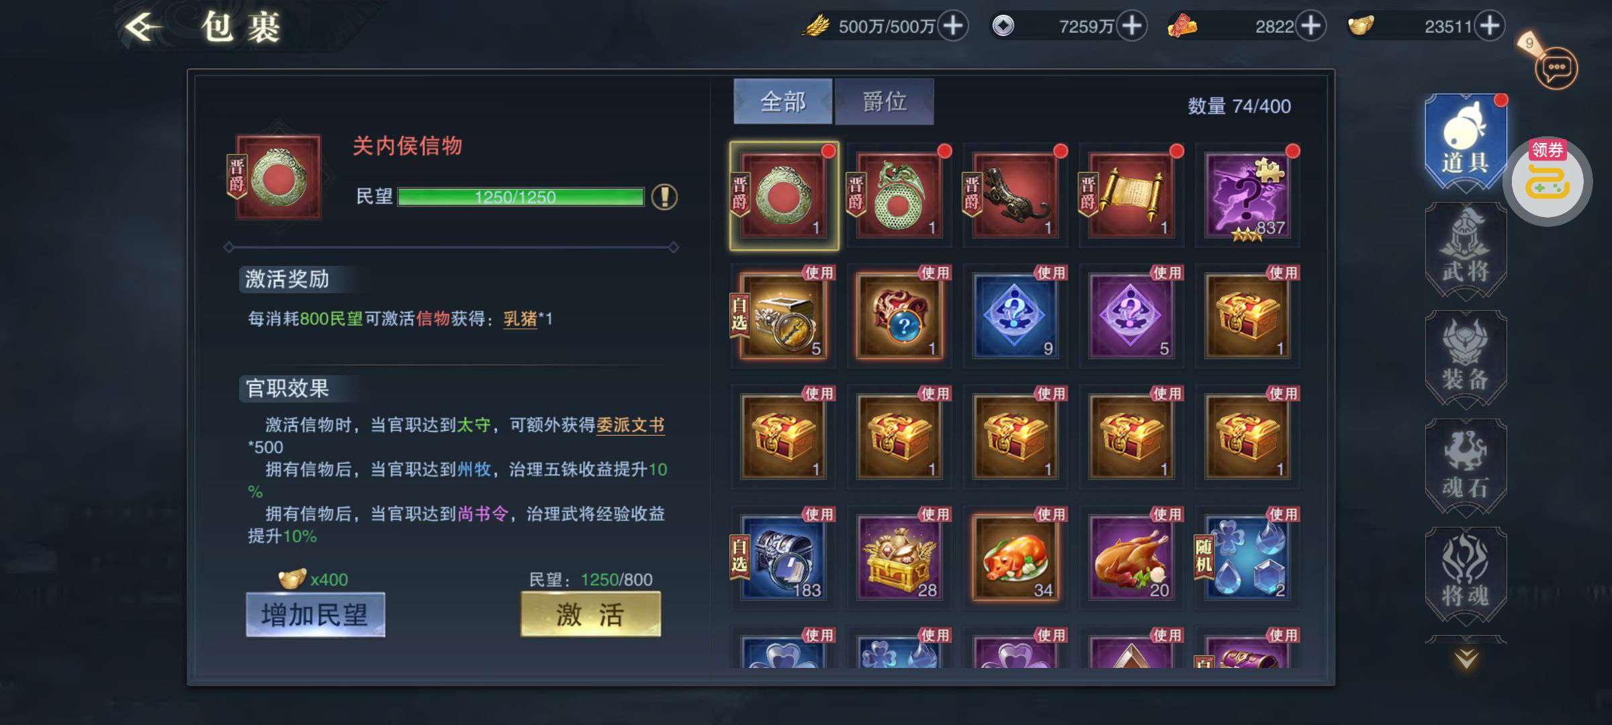This screenshot has height=725, width=1612.
Task: Go back using the arrow beside 包裹
Action: point(144,28)
